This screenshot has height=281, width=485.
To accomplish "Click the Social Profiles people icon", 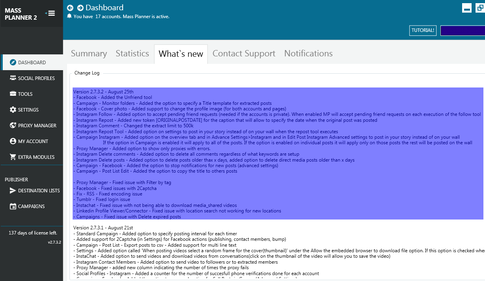I will click(x=13, y=78).
